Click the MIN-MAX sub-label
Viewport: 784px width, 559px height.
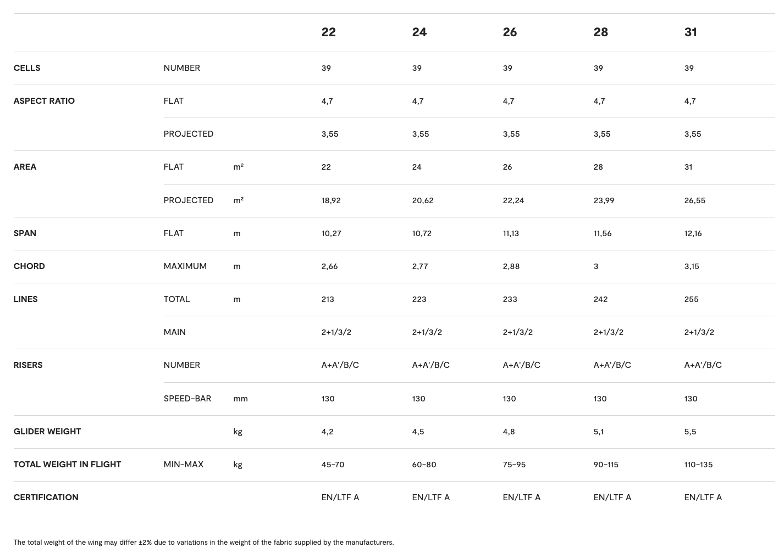(x=183, y=465)
